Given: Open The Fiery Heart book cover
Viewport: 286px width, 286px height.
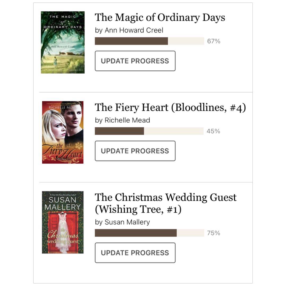Looking at the screenshot, I should coord(63,132).
